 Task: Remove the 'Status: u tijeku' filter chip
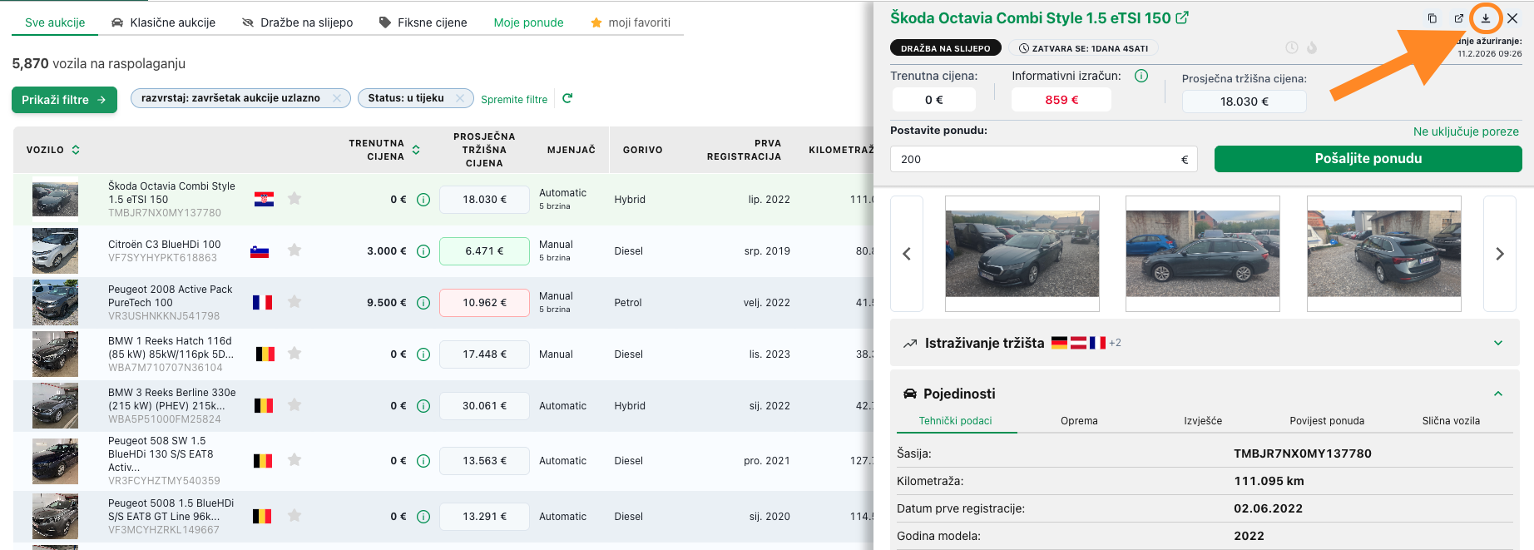coord(459,98)
